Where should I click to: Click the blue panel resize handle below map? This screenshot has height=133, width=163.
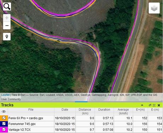click(81, 102)
